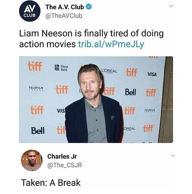Image resolution: width=192 pixels, height=194 pixels.
Task: Click the partially hidden VIS logo
Action: (x=61, y=110)
